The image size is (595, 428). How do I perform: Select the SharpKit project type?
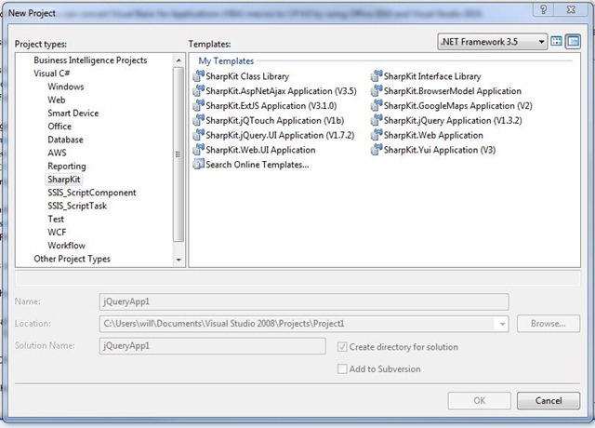pos(64,180)
